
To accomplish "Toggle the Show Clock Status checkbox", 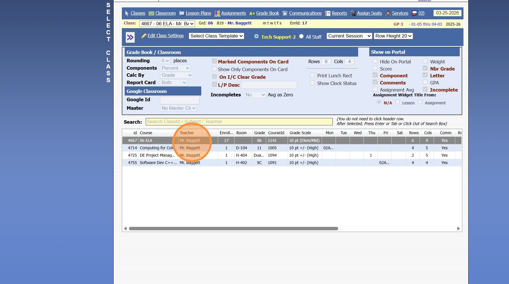I will point(312,83).
